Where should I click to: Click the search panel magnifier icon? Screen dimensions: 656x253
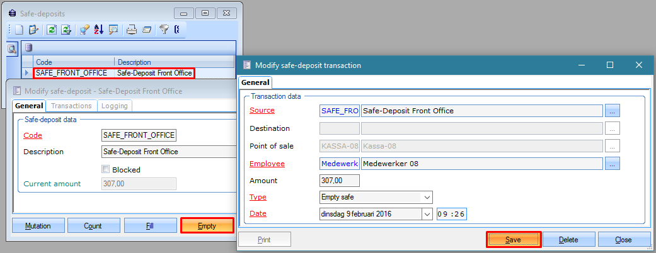(13, 48)
